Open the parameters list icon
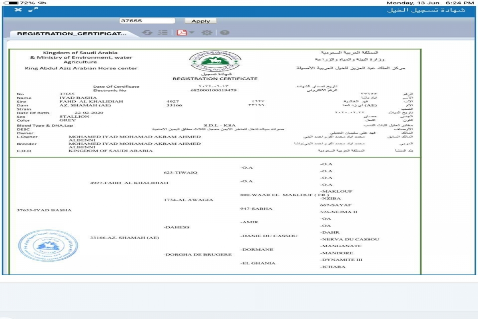The height and width of the screenshot is (319, 478). click(163, 33)
